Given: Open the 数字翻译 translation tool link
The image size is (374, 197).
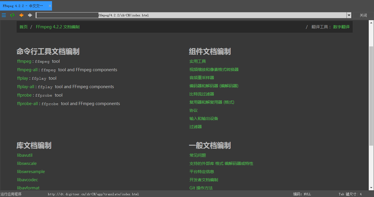Looking at the screenshot, I should (341, 27).
